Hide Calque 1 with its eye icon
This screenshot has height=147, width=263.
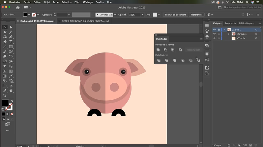point(214,30)
